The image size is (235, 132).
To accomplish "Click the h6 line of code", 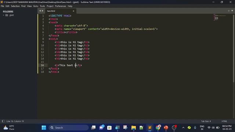I will click(x=72, y=59).
